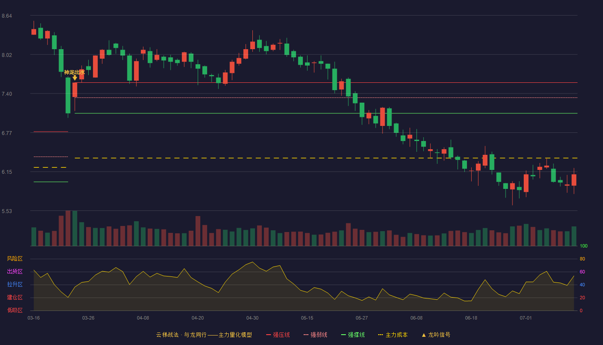Click the 07-01 date axis label
The height and width of the screenshot is (345, 603).
526,318
